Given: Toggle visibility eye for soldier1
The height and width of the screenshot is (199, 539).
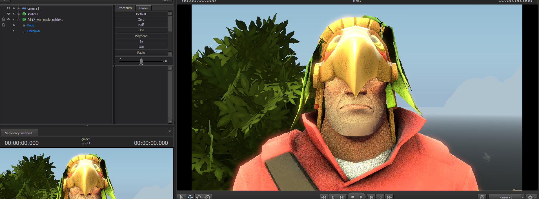Looking at the screenshot, I should [x=8, y=14].
